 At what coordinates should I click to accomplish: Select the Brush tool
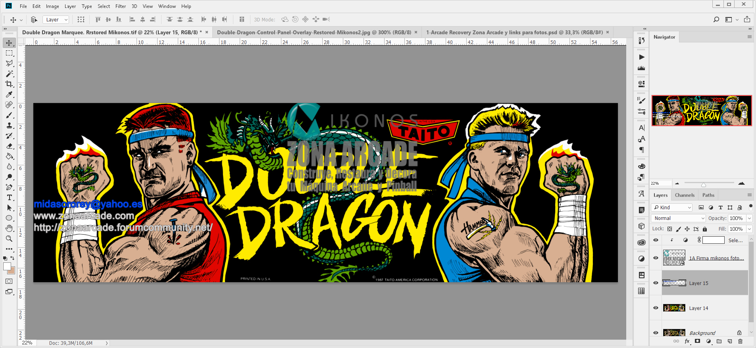point(9,115)
